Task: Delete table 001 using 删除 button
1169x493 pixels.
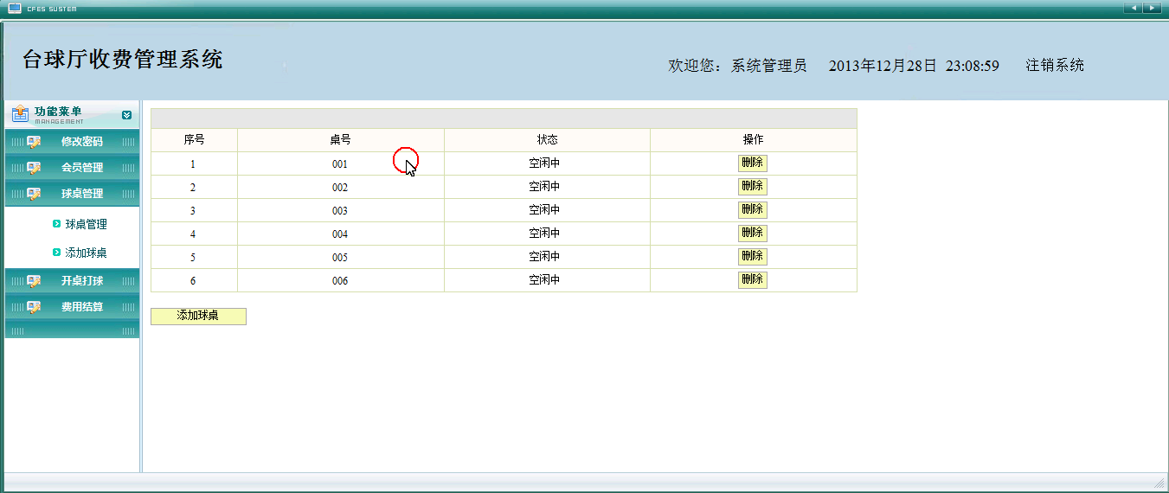Action: click(753, 163)
